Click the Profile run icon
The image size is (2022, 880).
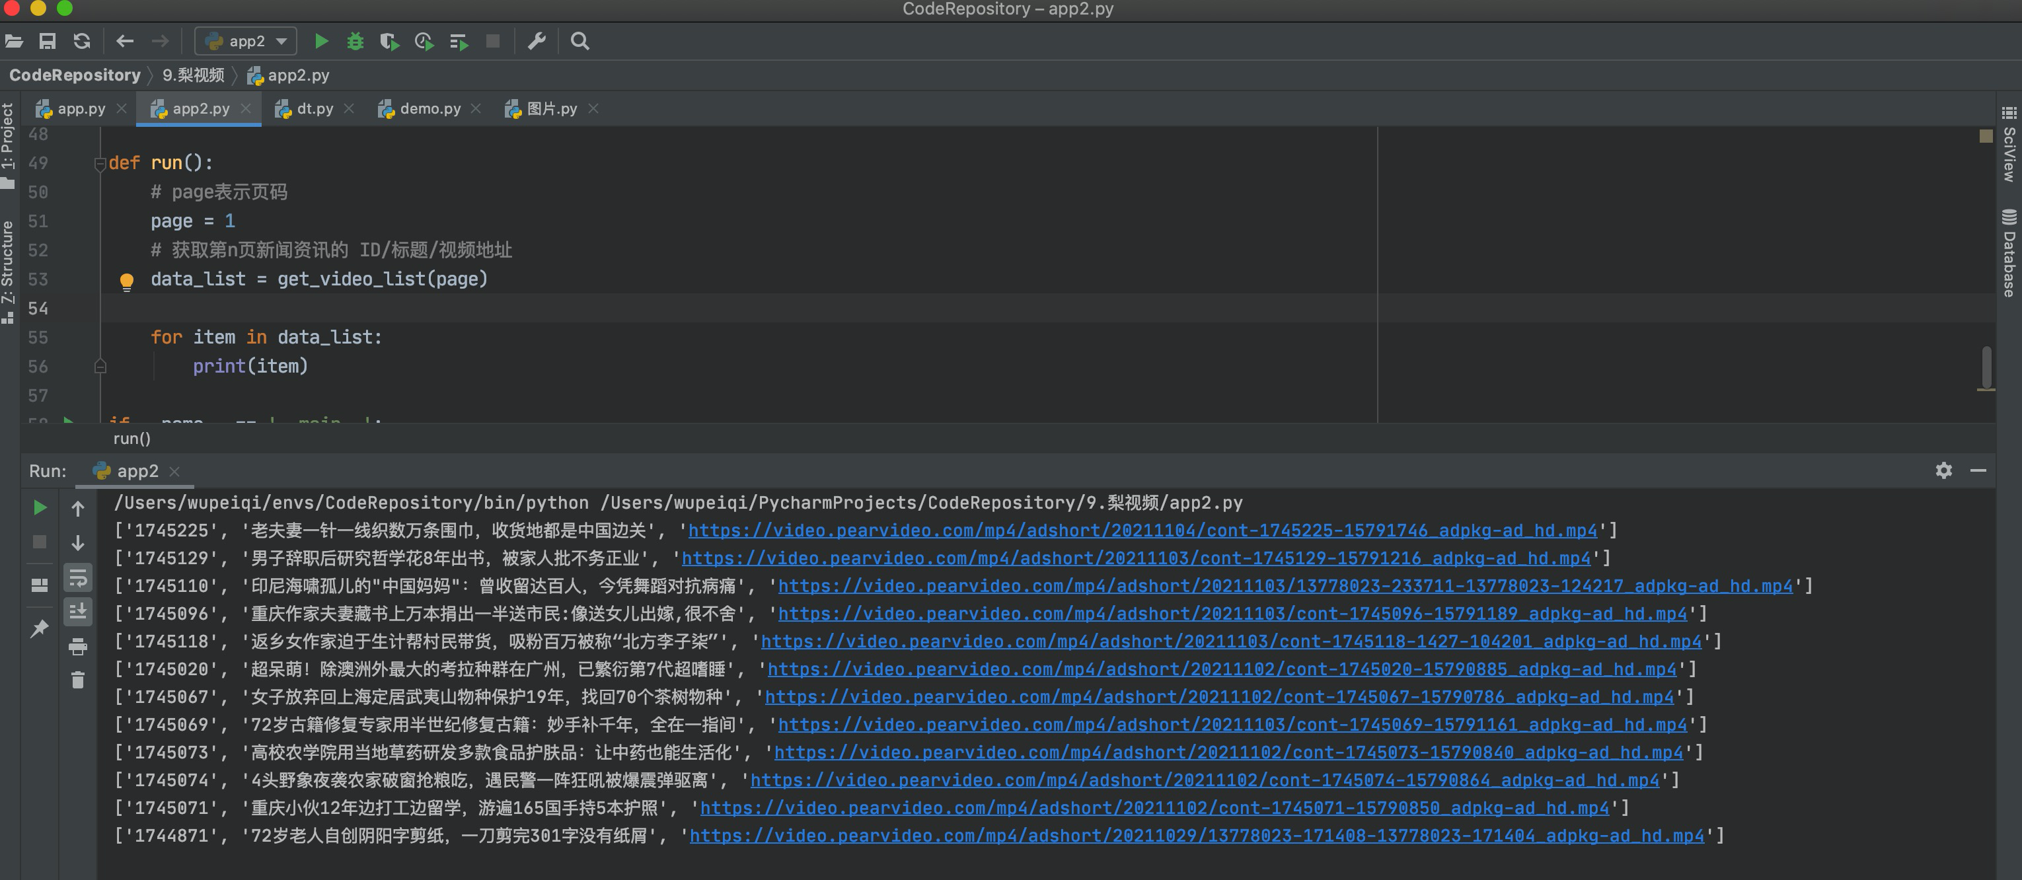coord(424,41)
